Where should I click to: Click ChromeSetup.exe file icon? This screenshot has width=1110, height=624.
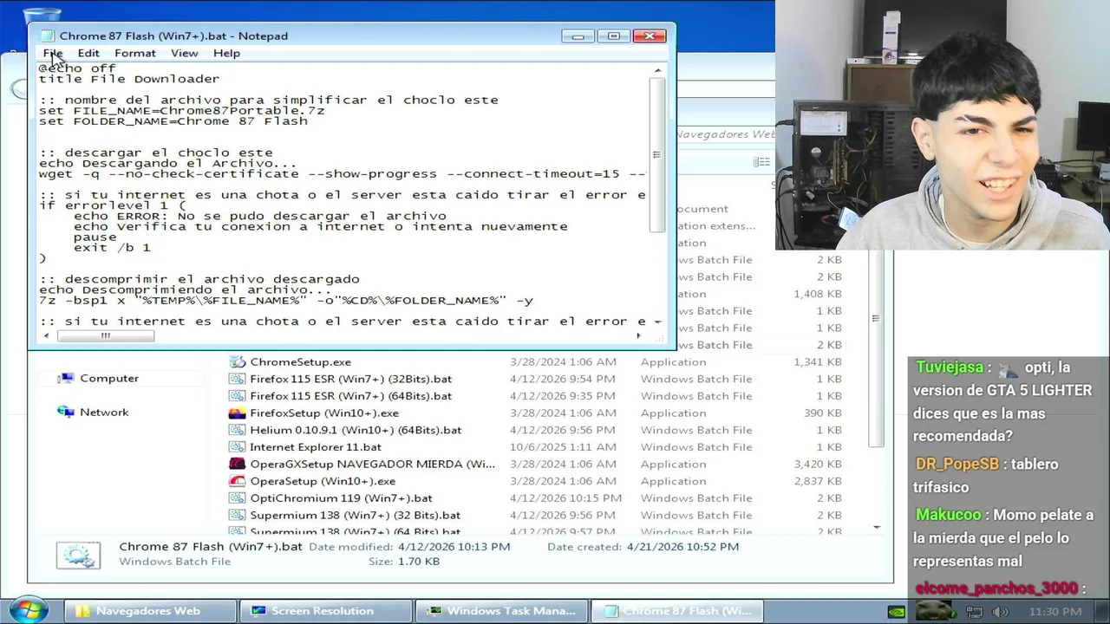237,361
